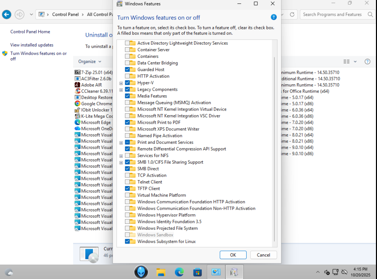The image size is (377, 279).
Task: Cancel the Windows Features dialog
Action: (263, 255)
